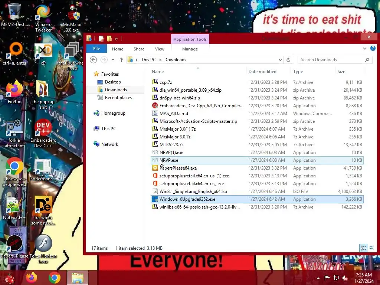Switch to the Home ribbon tab
Image resolution: width=380 pixels, height=285 pixels.
[118, 49]
